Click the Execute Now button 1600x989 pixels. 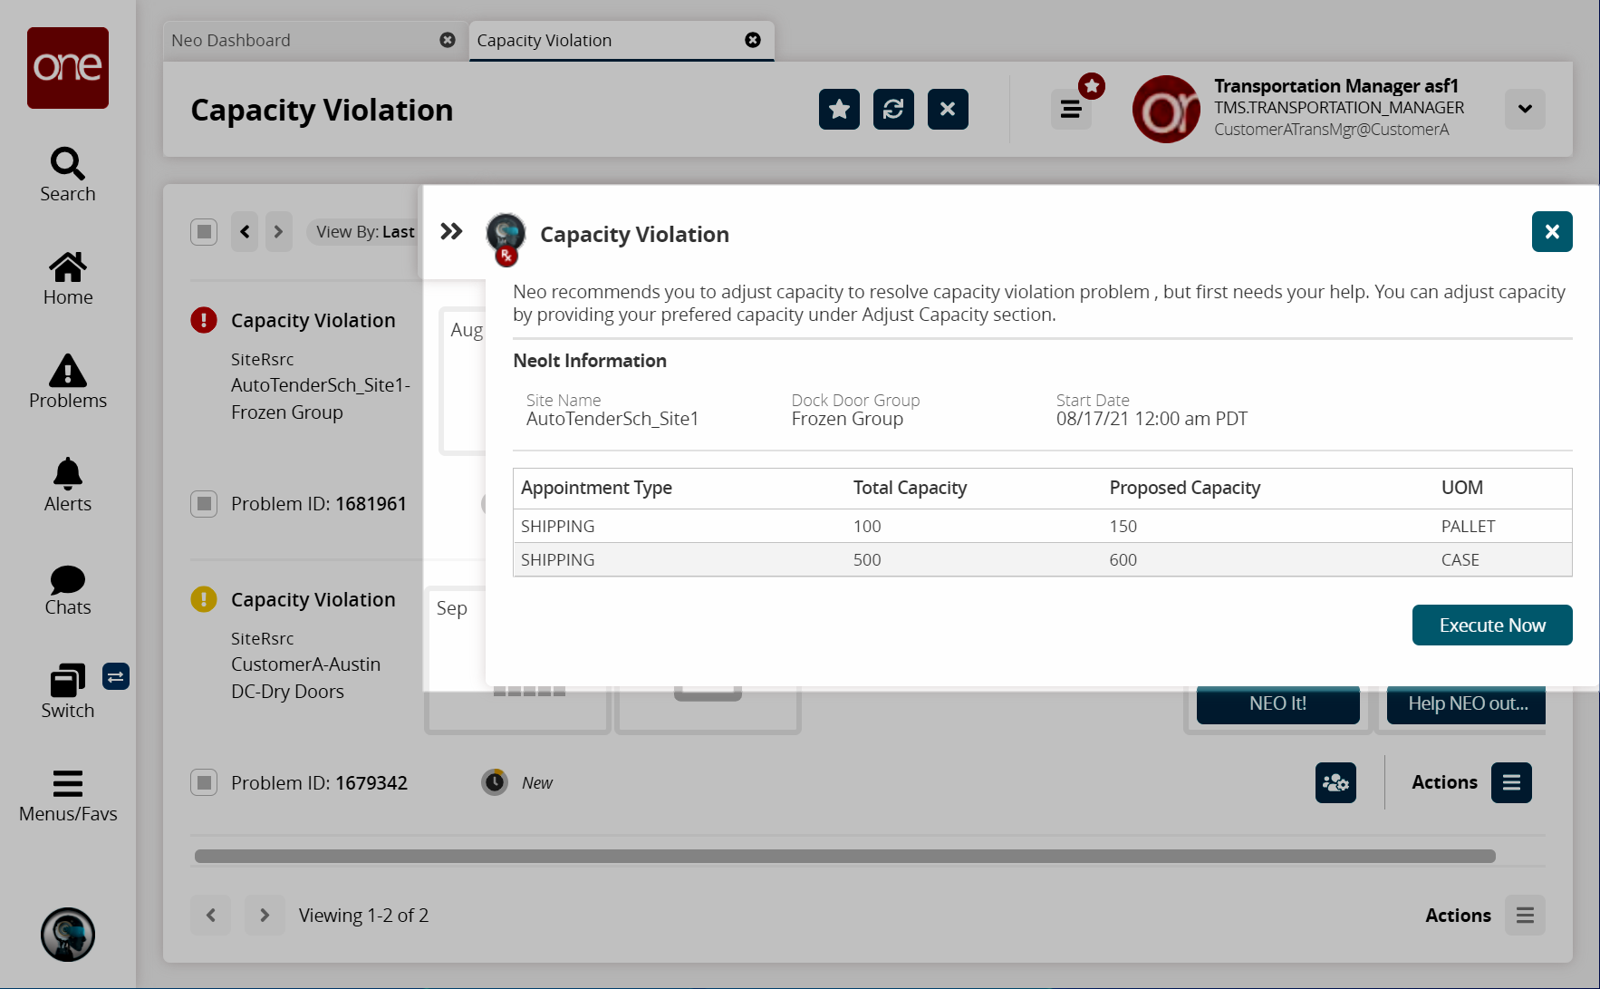[x=1491, y=625]
